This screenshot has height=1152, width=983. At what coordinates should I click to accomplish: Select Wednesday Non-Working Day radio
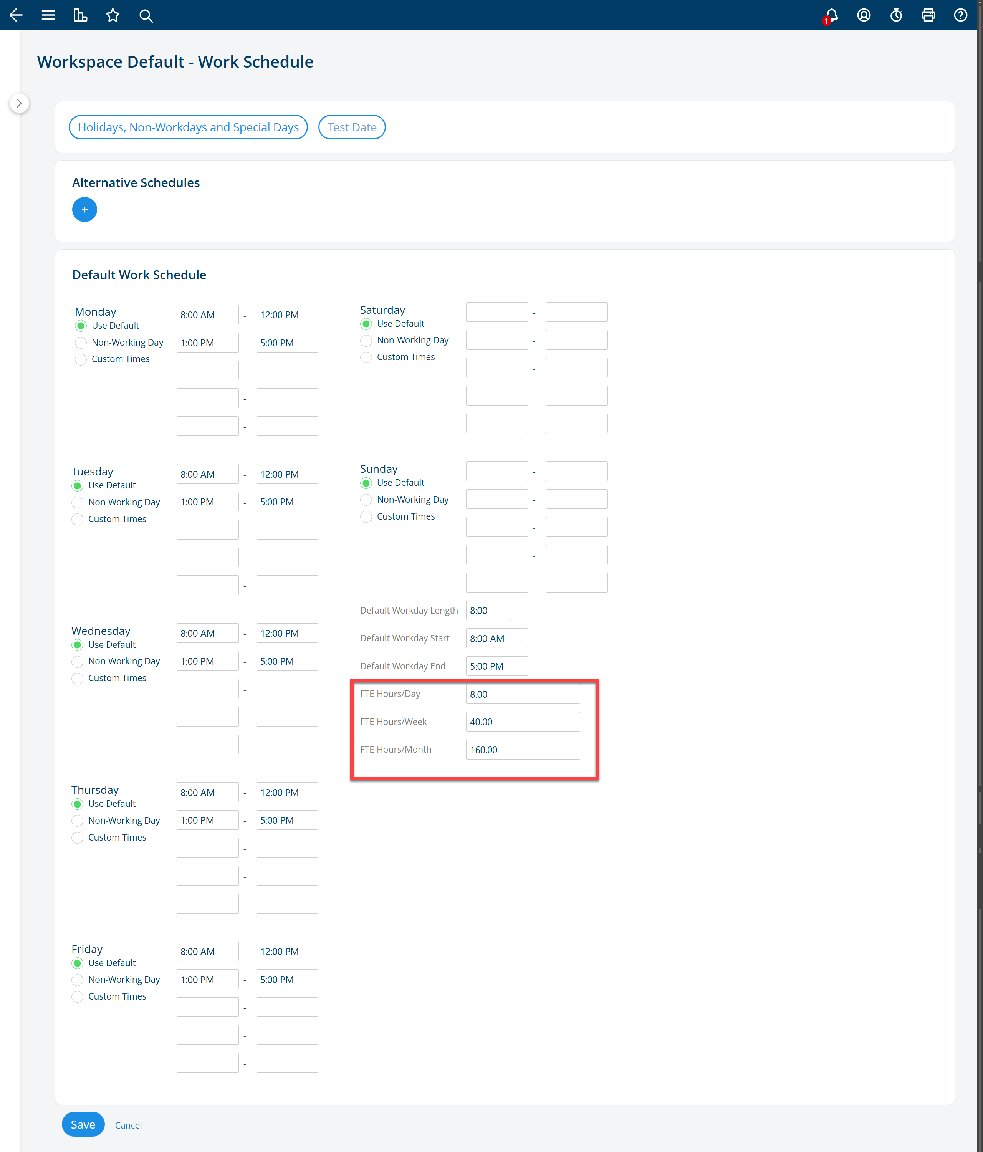[77, 662]
